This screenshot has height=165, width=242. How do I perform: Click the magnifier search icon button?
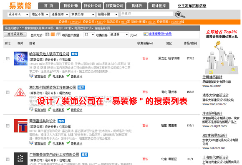coord(180,15)
